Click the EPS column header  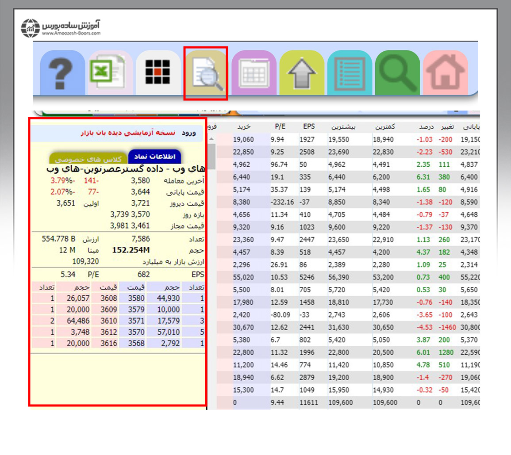pyautogui.click(x=308, y=126)
